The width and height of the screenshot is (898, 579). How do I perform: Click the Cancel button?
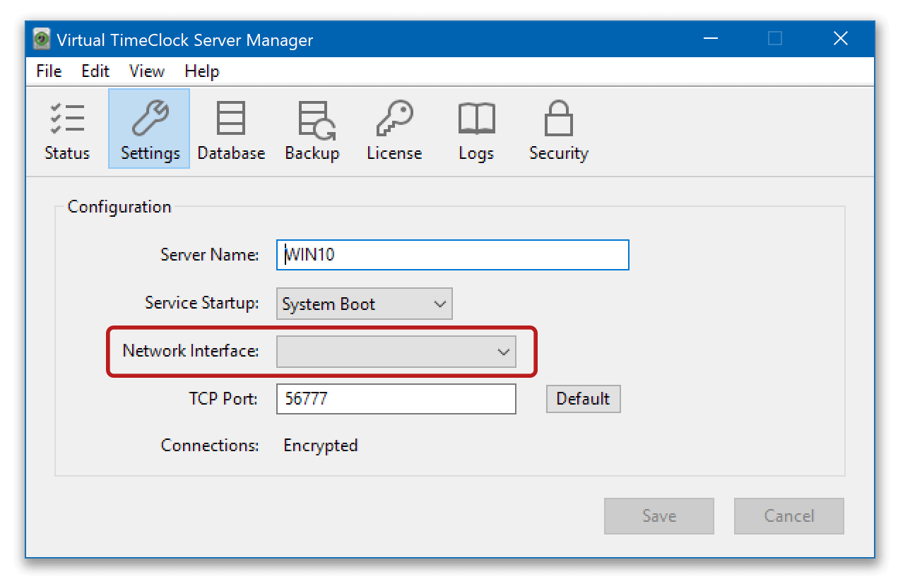(788, 515)
